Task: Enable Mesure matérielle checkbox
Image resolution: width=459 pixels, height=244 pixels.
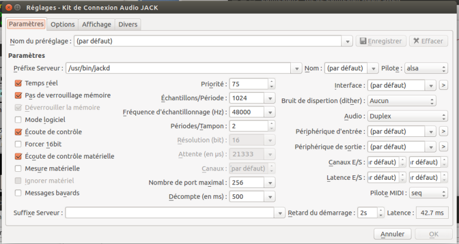Action: point(18,168)
